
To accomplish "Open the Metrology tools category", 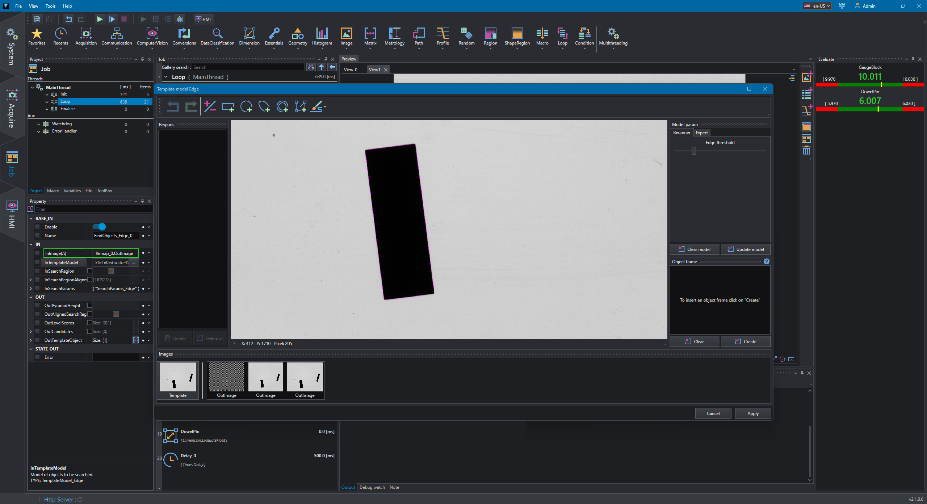I will click(x=394, y=37).
